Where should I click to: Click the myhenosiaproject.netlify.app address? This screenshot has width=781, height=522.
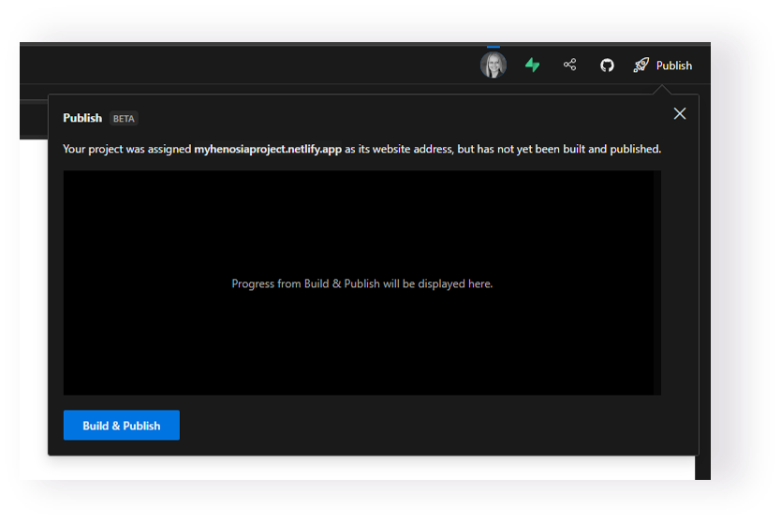268,149
